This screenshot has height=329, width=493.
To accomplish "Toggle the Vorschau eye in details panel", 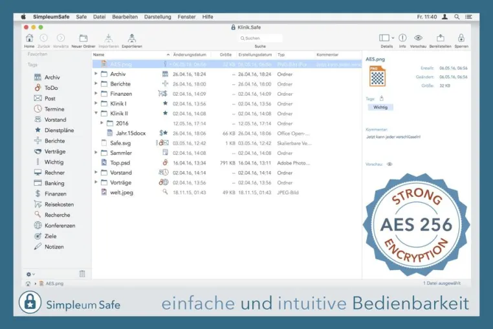I will click(389, 164).
